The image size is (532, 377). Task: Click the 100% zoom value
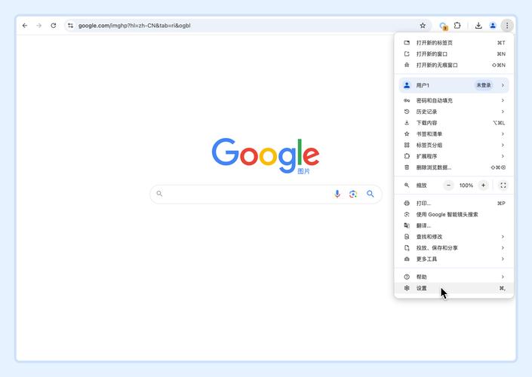click(466, 185)
